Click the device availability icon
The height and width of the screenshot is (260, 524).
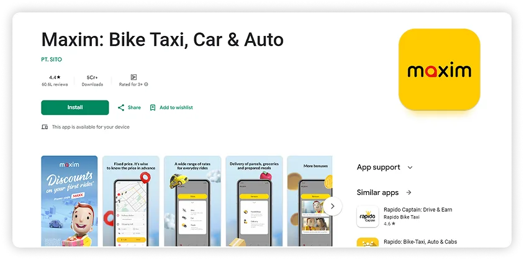(x=45, y=127)
